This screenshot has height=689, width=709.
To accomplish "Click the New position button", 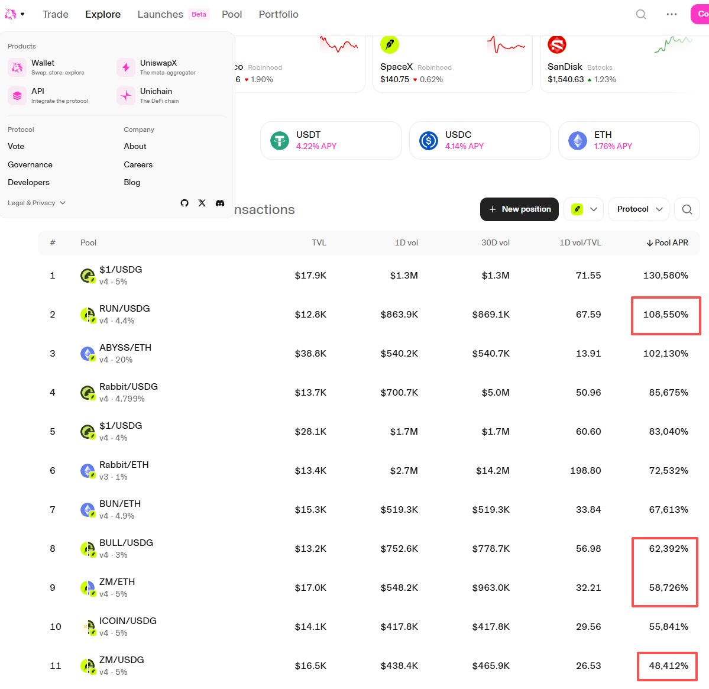I will click(x=519, y=209).
